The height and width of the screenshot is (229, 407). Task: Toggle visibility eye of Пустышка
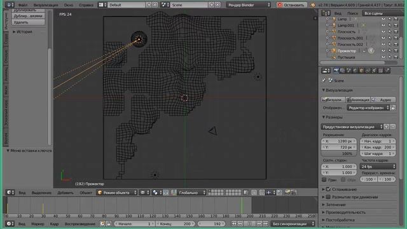pos(383,57)
